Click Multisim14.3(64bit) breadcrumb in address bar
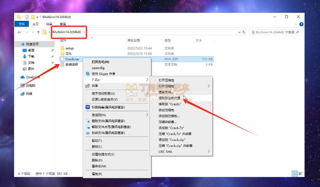 pos(67,32)
